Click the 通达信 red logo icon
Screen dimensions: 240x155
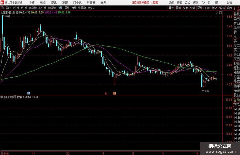pos(2,3)
